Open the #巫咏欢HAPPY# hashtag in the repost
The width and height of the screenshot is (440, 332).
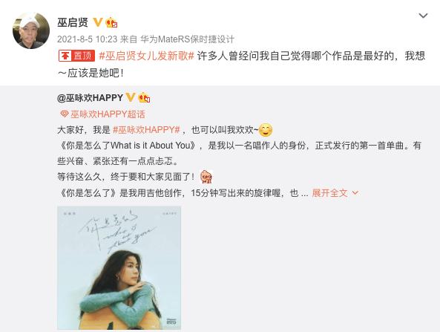(146, 130)
